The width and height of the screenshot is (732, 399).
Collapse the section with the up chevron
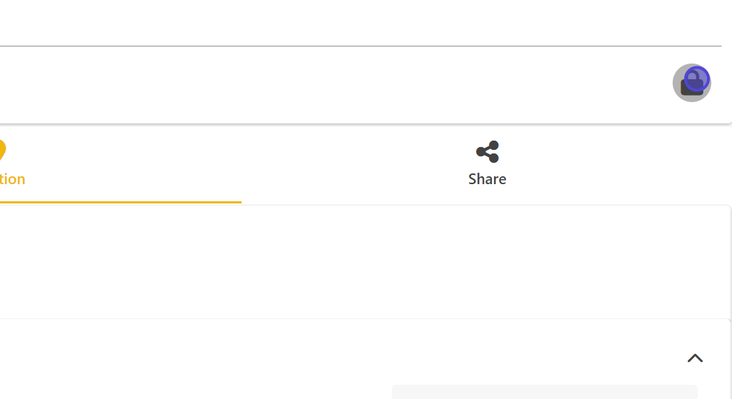pyautogui.click(x=695, y=358)
